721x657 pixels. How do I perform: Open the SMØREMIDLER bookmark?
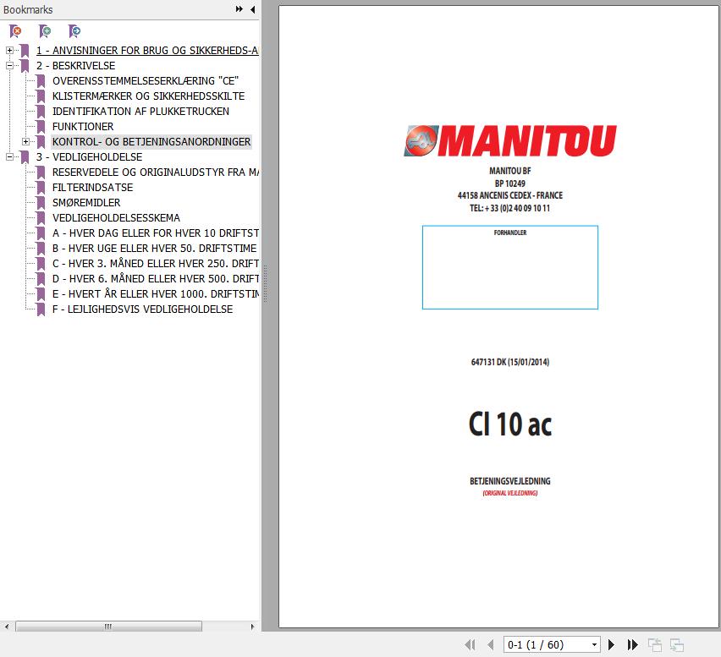(x=86, y=203)
